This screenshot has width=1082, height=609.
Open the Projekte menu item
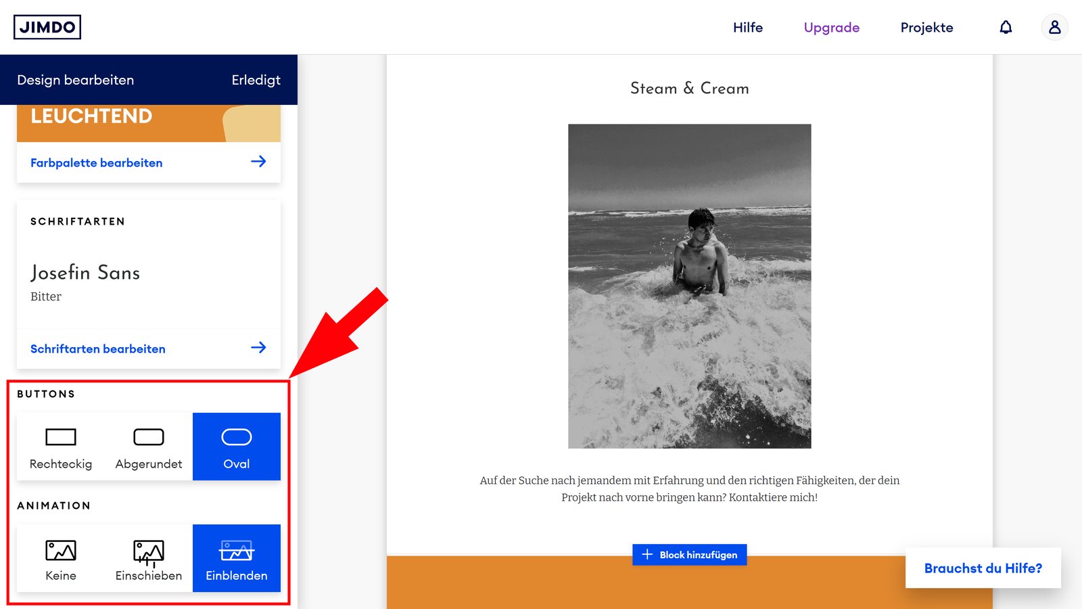tap(926, 27)
